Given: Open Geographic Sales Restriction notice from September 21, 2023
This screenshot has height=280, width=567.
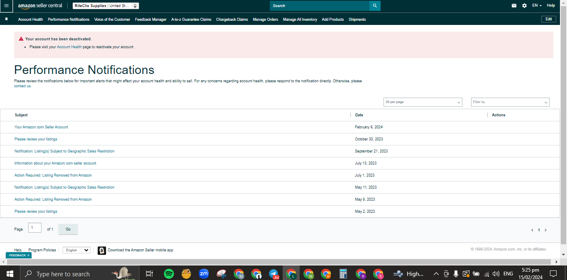Looking at the screenshot, I should pos(64,151).
